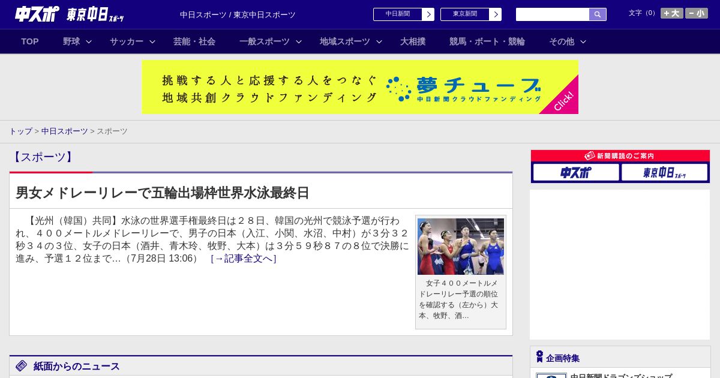Click the search magnifier button
The width and height of the screenshot is (720, 378).
598,14
